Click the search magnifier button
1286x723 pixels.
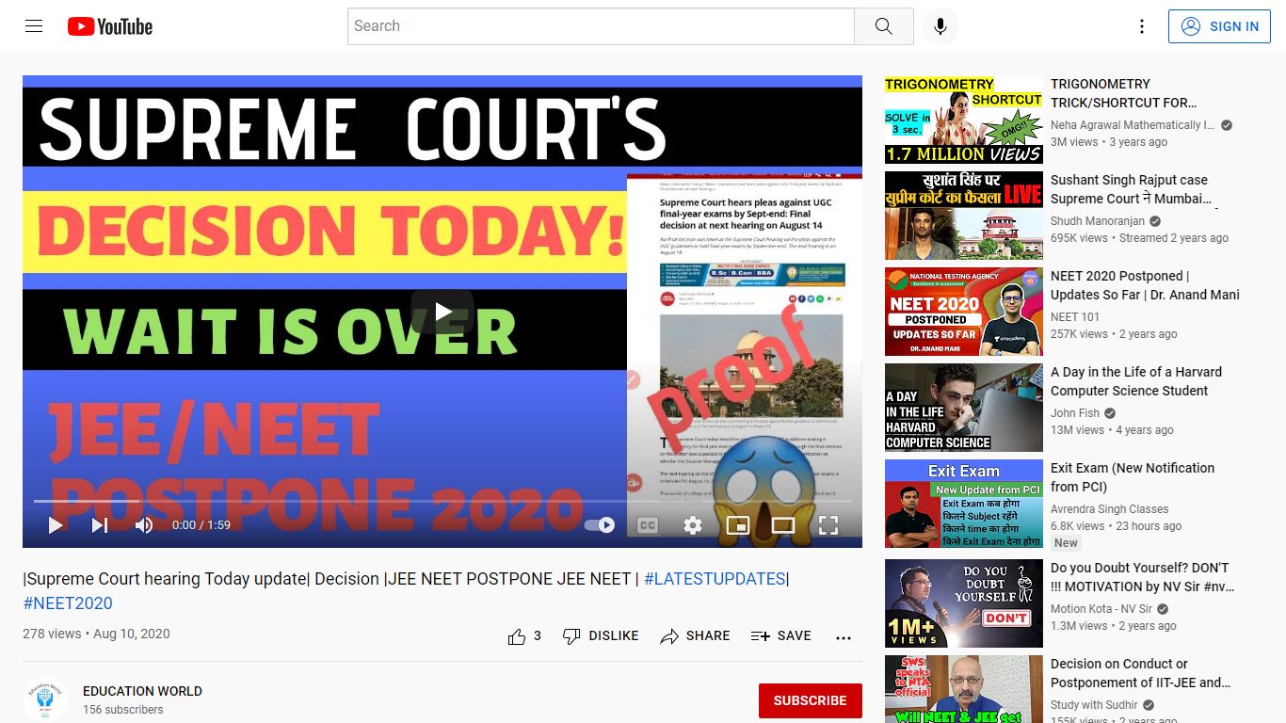[883, 26]
